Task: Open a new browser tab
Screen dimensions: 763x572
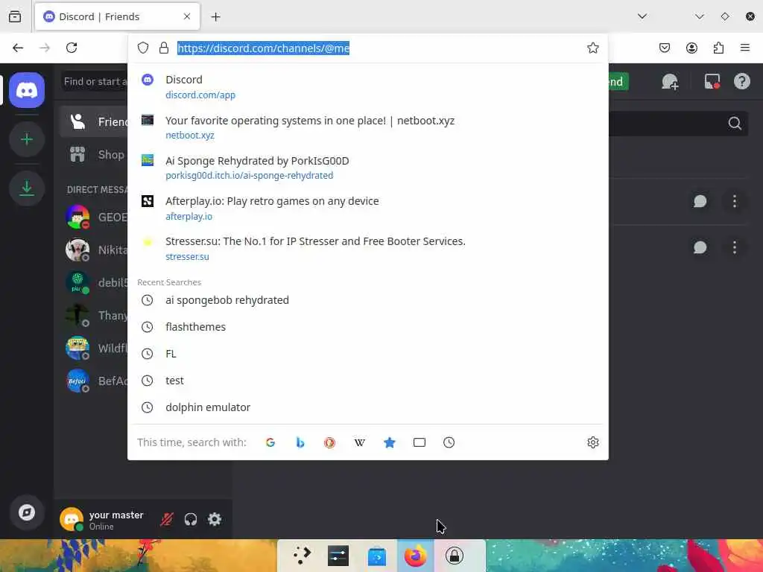Action: 215,17
